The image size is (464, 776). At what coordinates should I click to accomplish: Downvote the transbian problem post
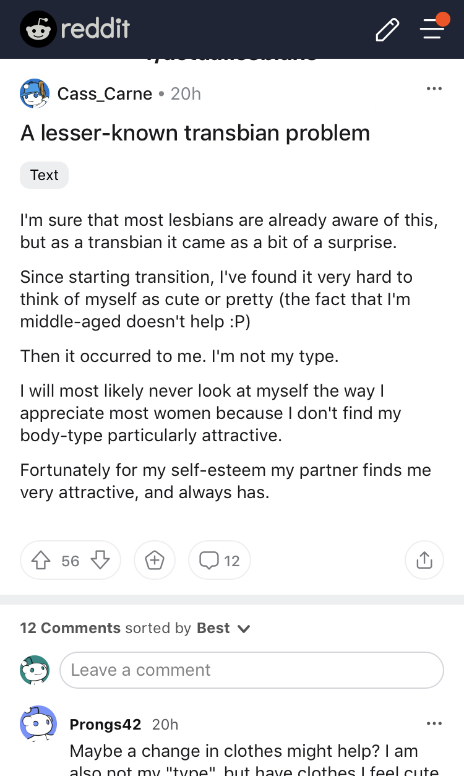coord(100,561)
